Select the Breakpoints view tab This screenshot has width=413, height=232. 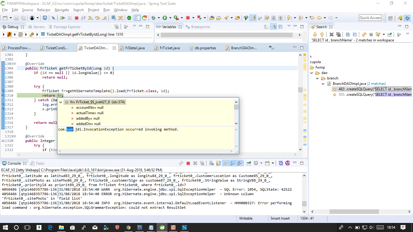(200, 27)
